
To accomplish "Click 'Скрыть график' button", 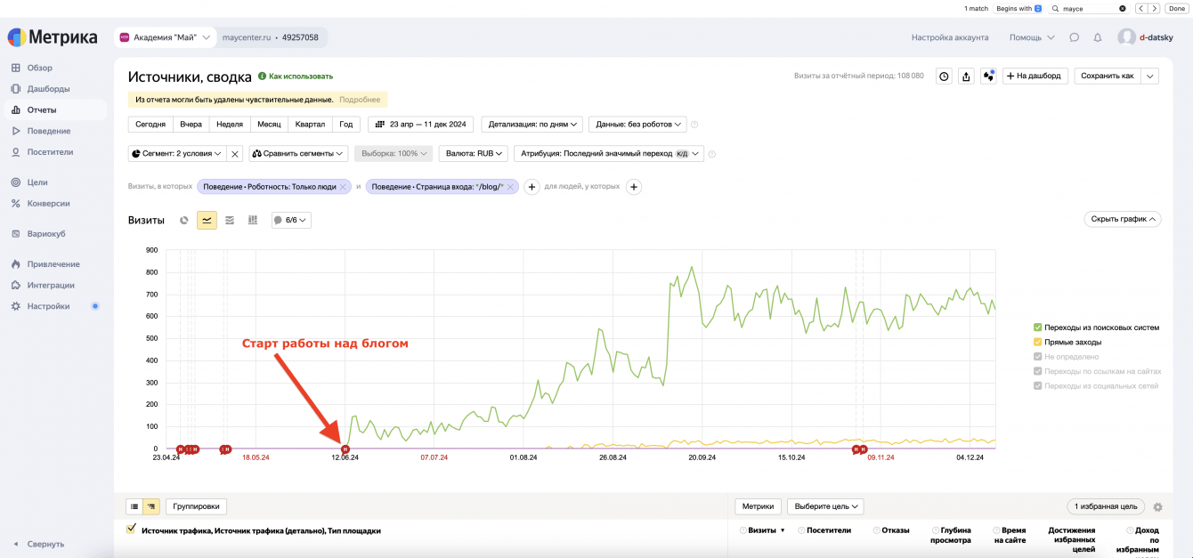I will point(1122,219).
